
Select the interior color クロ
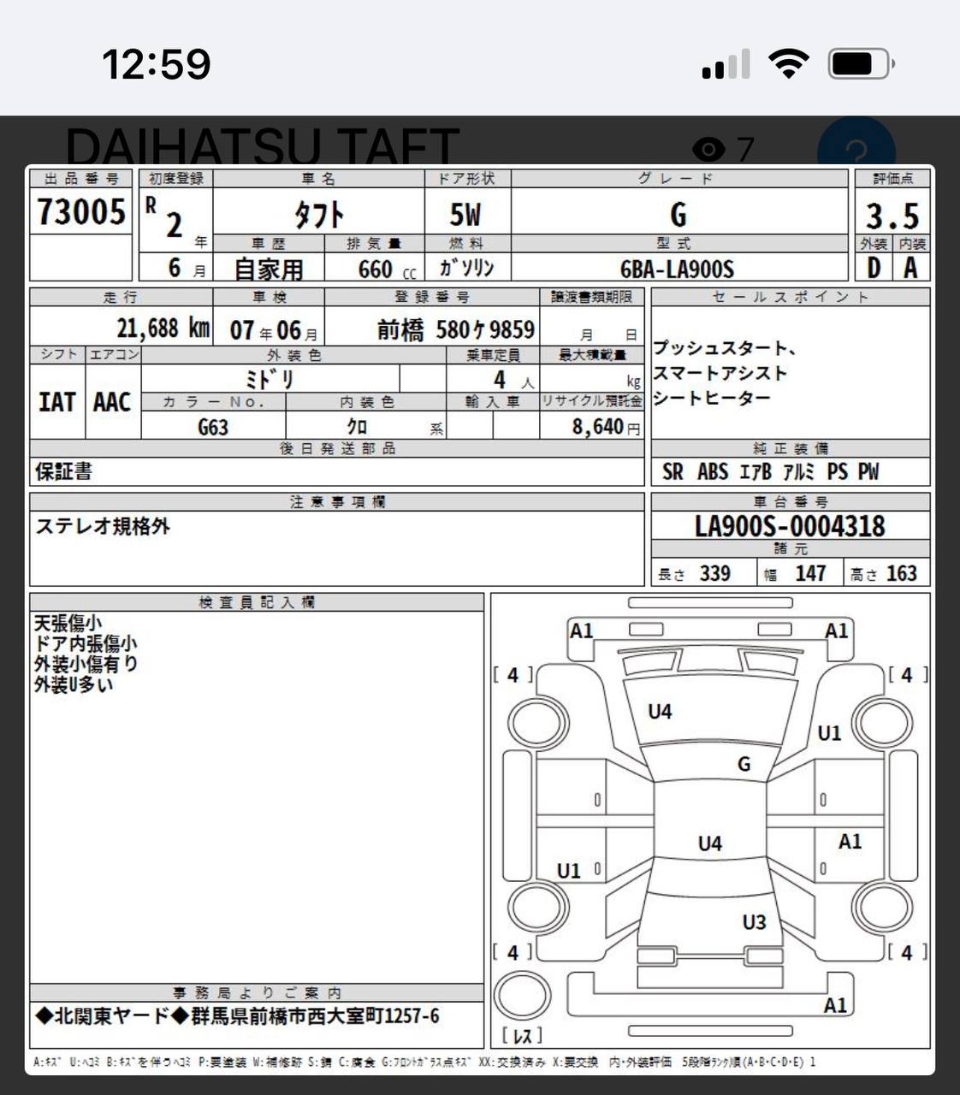[357, 426]
